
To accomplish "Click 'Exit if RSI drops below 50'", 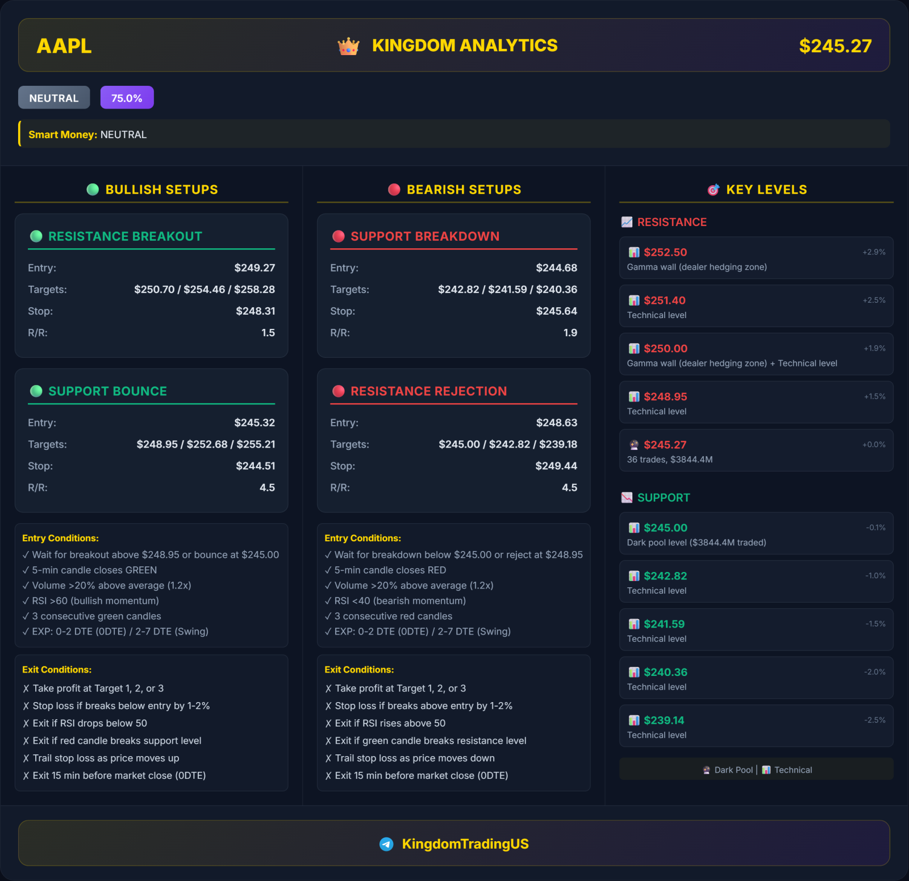I will [x=85, y=723].
